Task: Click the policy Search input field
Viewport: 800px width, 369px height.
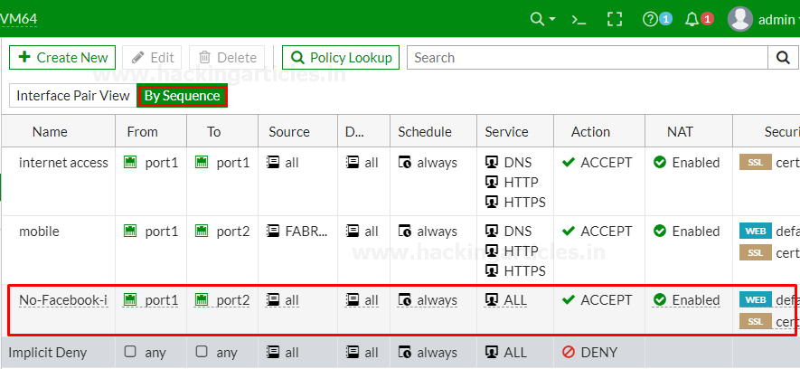Action: click(x=588, y=58)
